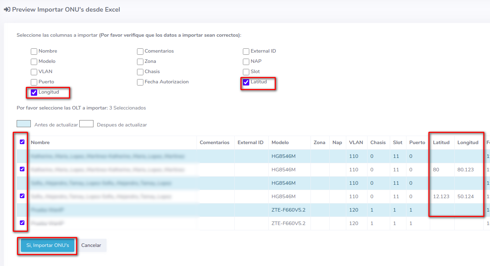Image resolution: width=490 pixels, height=266 pixels.
Task: Select the Fecha Autorizacion checkbox
Action: click(140, 82)
